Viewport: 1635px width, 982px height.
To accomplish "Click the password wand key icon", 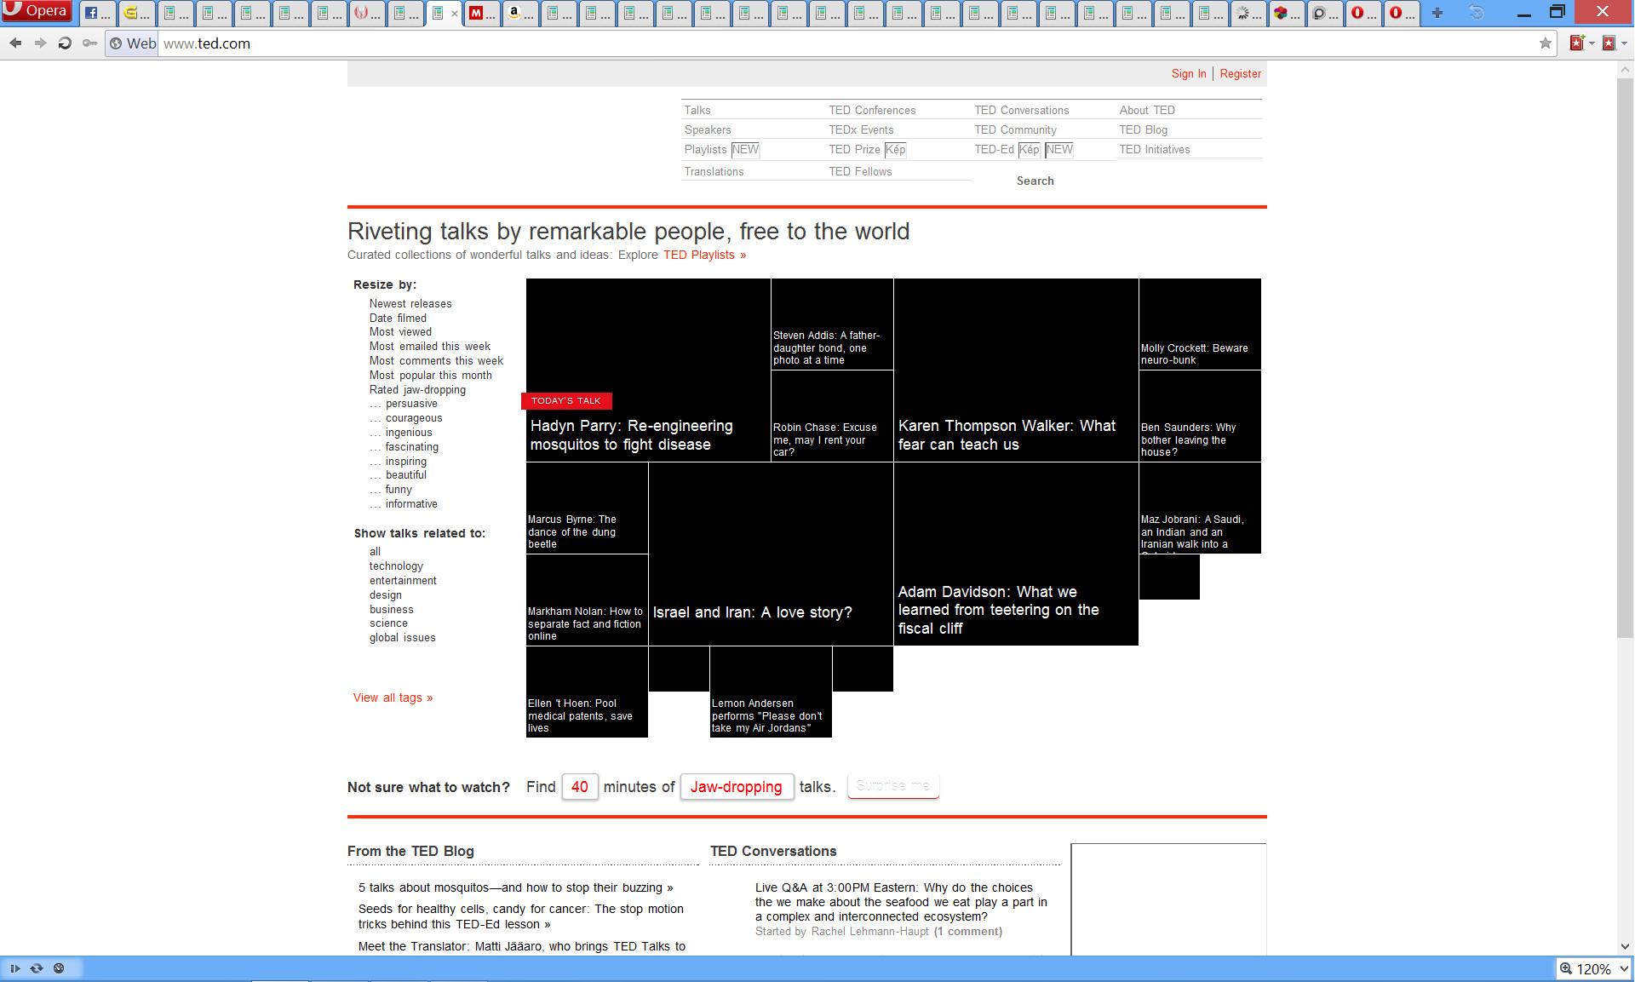I will tap(89, 43).
